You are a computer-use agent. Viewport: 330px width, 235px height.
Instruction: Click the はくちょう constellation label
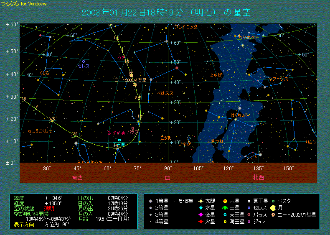point(239,115)
